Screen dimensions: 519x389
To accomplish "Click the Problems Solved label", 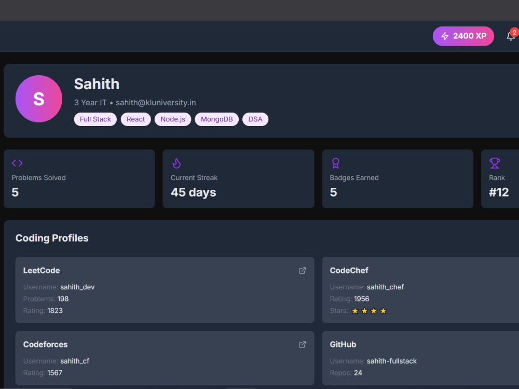I will tap(39, 178).
